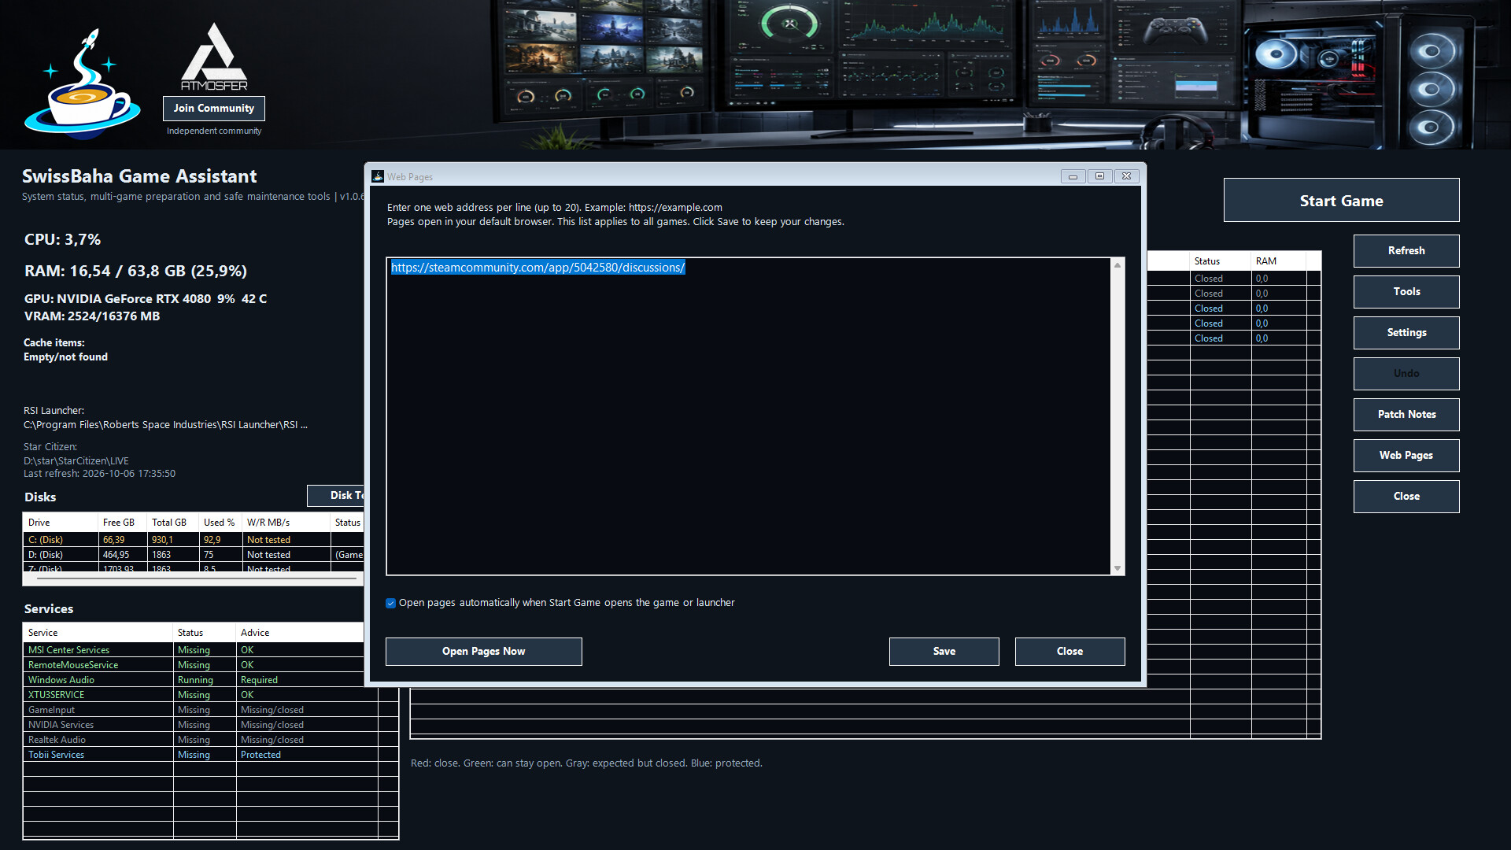Click the disks table horizontal scrollbar

[x=197, y=578]
